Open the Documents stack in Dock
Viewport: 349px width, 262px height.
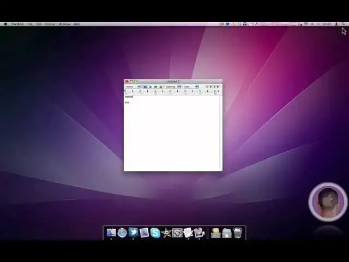[215, 233]
